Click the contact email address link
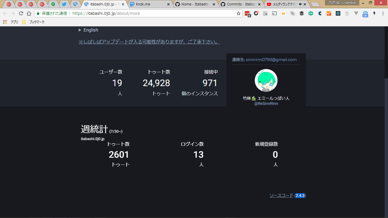 tap(271, 60)
